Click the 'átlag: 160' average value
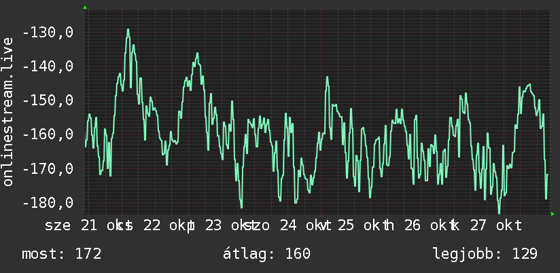Screen dimensions: 560x273 tap(266, 254)
